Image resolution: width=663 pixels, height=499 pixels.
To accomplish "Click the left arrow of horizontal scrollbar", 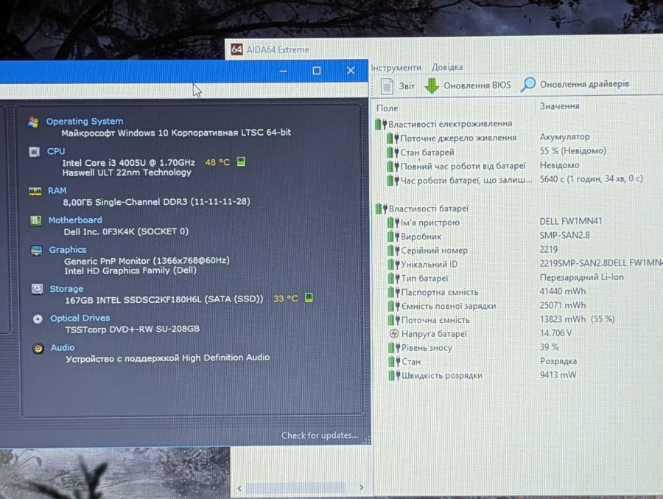I will [239, 488].
